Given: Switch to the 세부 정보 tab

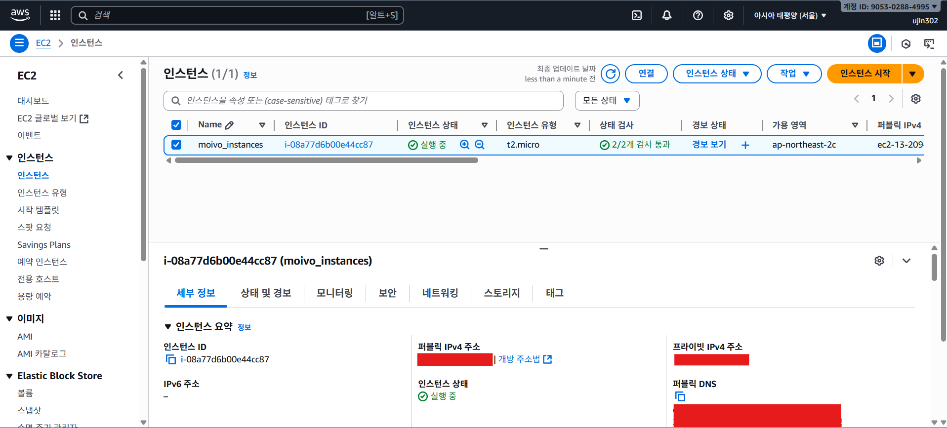Looking at the screenshot, I should click(x=196, y=293).
